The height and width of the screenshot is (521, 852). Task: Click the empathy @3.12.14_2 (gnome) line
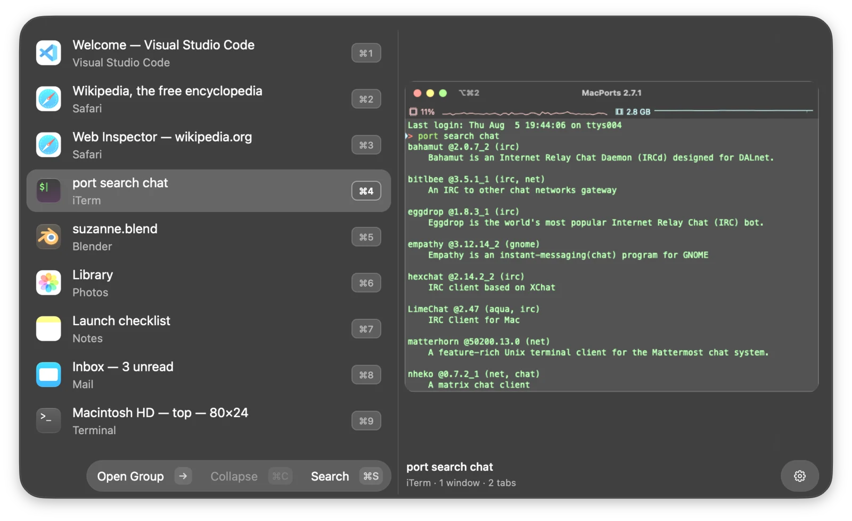point(473,244)
